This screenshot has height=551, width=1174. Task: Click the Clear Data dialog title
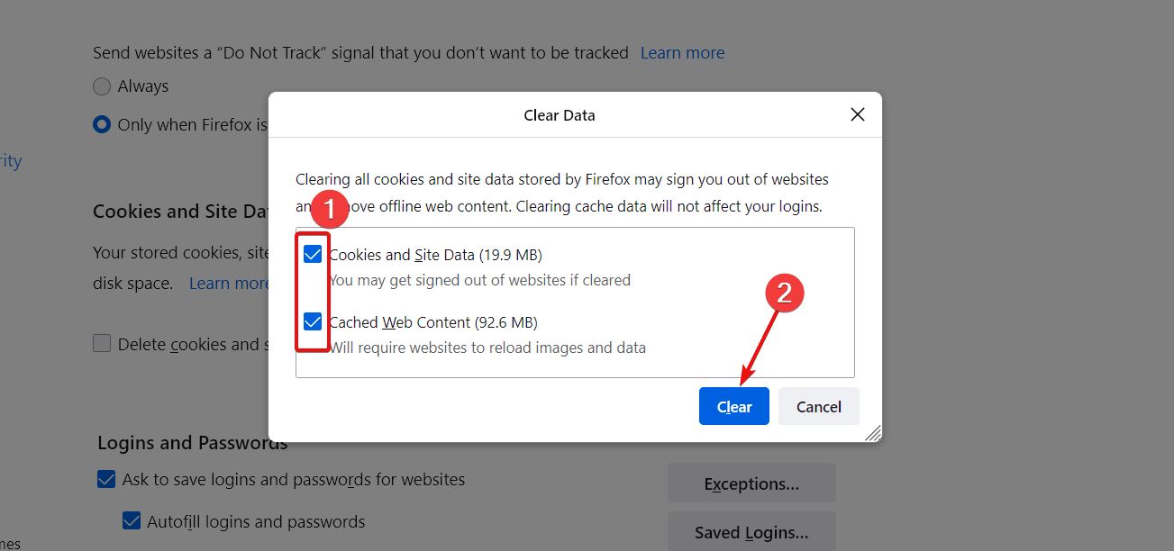[560, 115]
